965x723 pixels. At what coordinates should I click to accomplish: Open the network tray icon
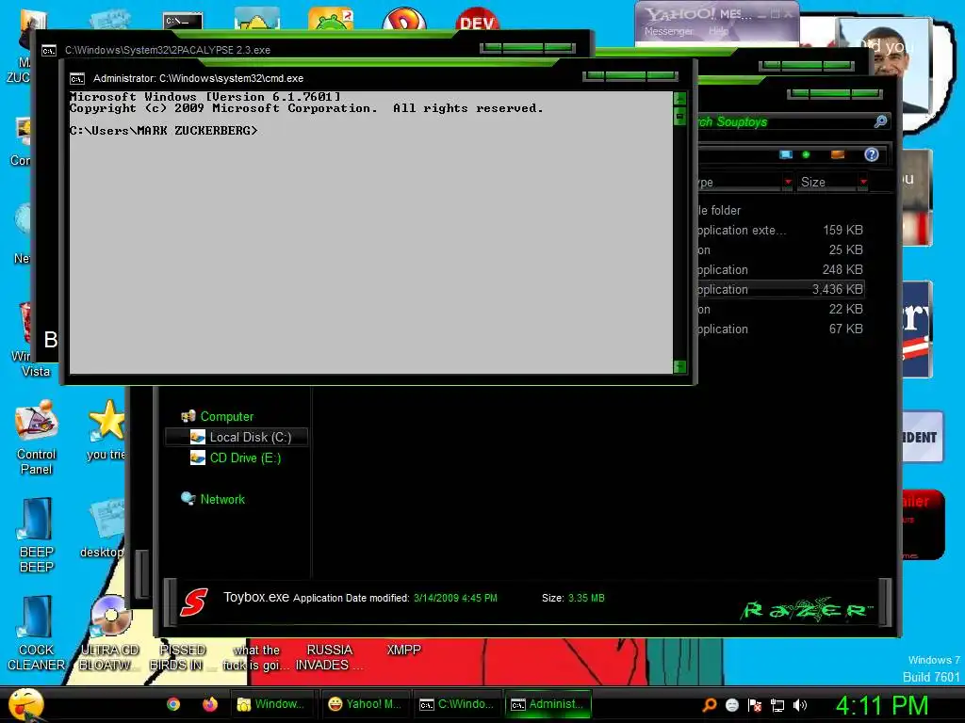point(777,705)
